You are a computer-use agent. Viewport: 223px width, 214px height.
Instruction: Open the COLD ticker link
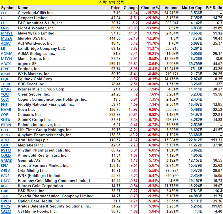click(6, 155)
